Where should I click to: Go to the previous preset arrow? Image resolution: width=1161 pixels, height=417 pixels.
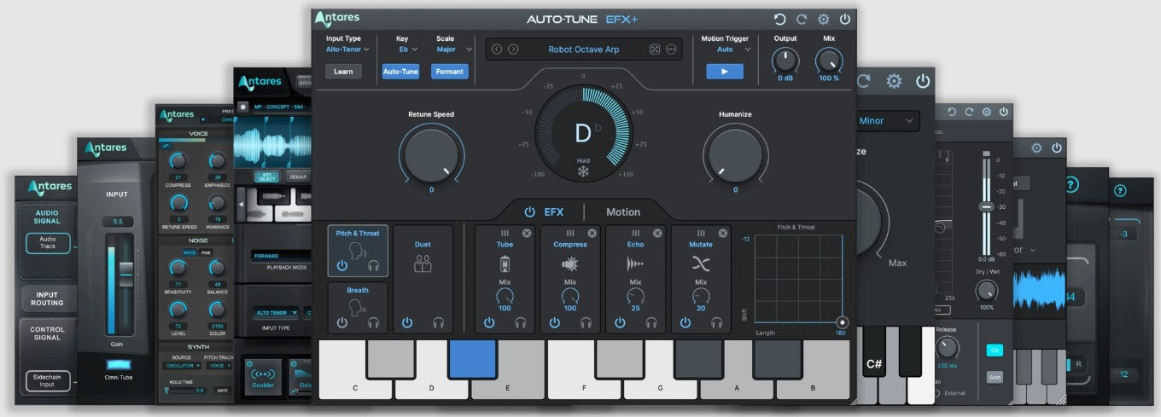click(x=499, y=49)
